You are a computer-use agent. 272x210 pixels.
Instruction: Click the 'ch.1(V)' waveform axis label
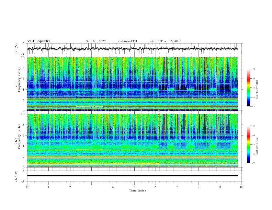point(16,49)
